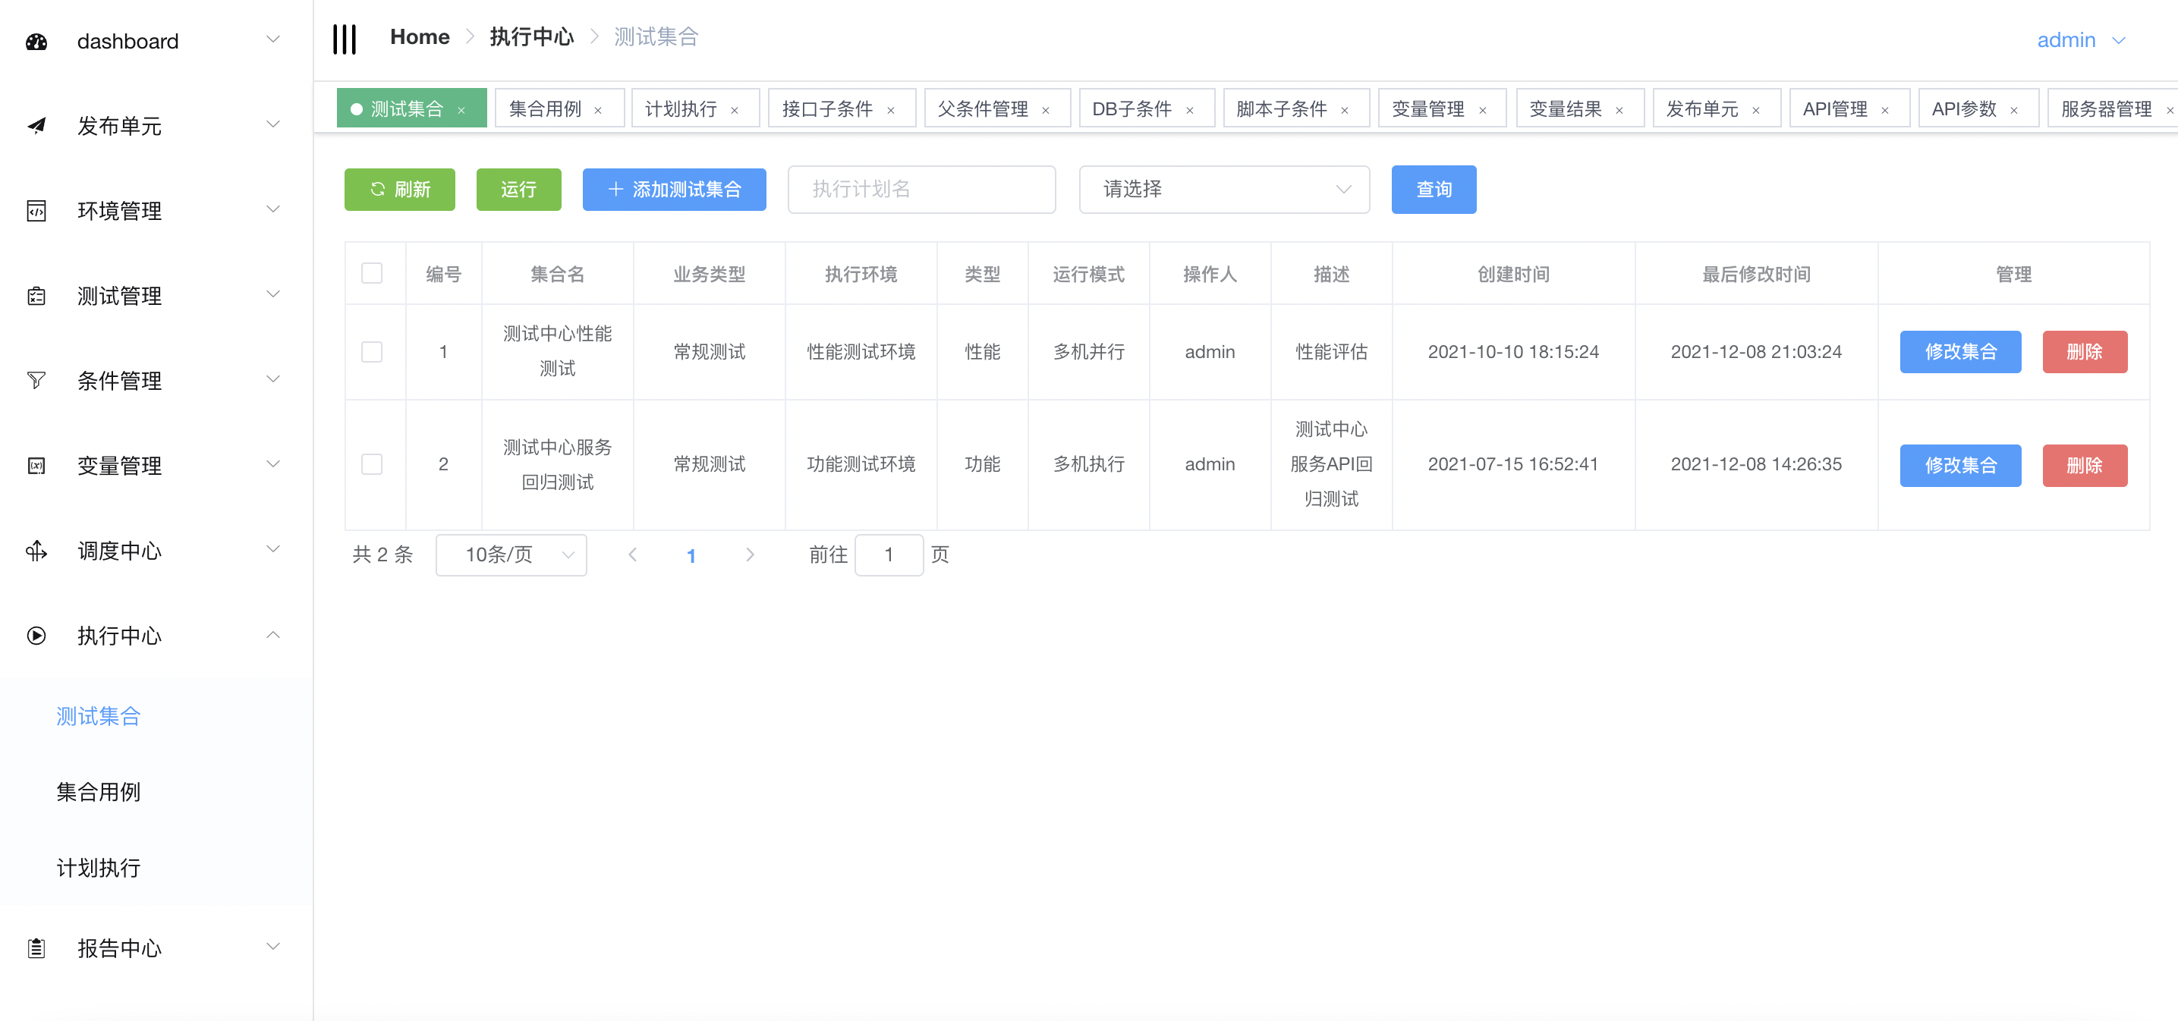2178x1021 pixels.
Task: Close the 测试集合 tab with its x
Action: point(461,110)
